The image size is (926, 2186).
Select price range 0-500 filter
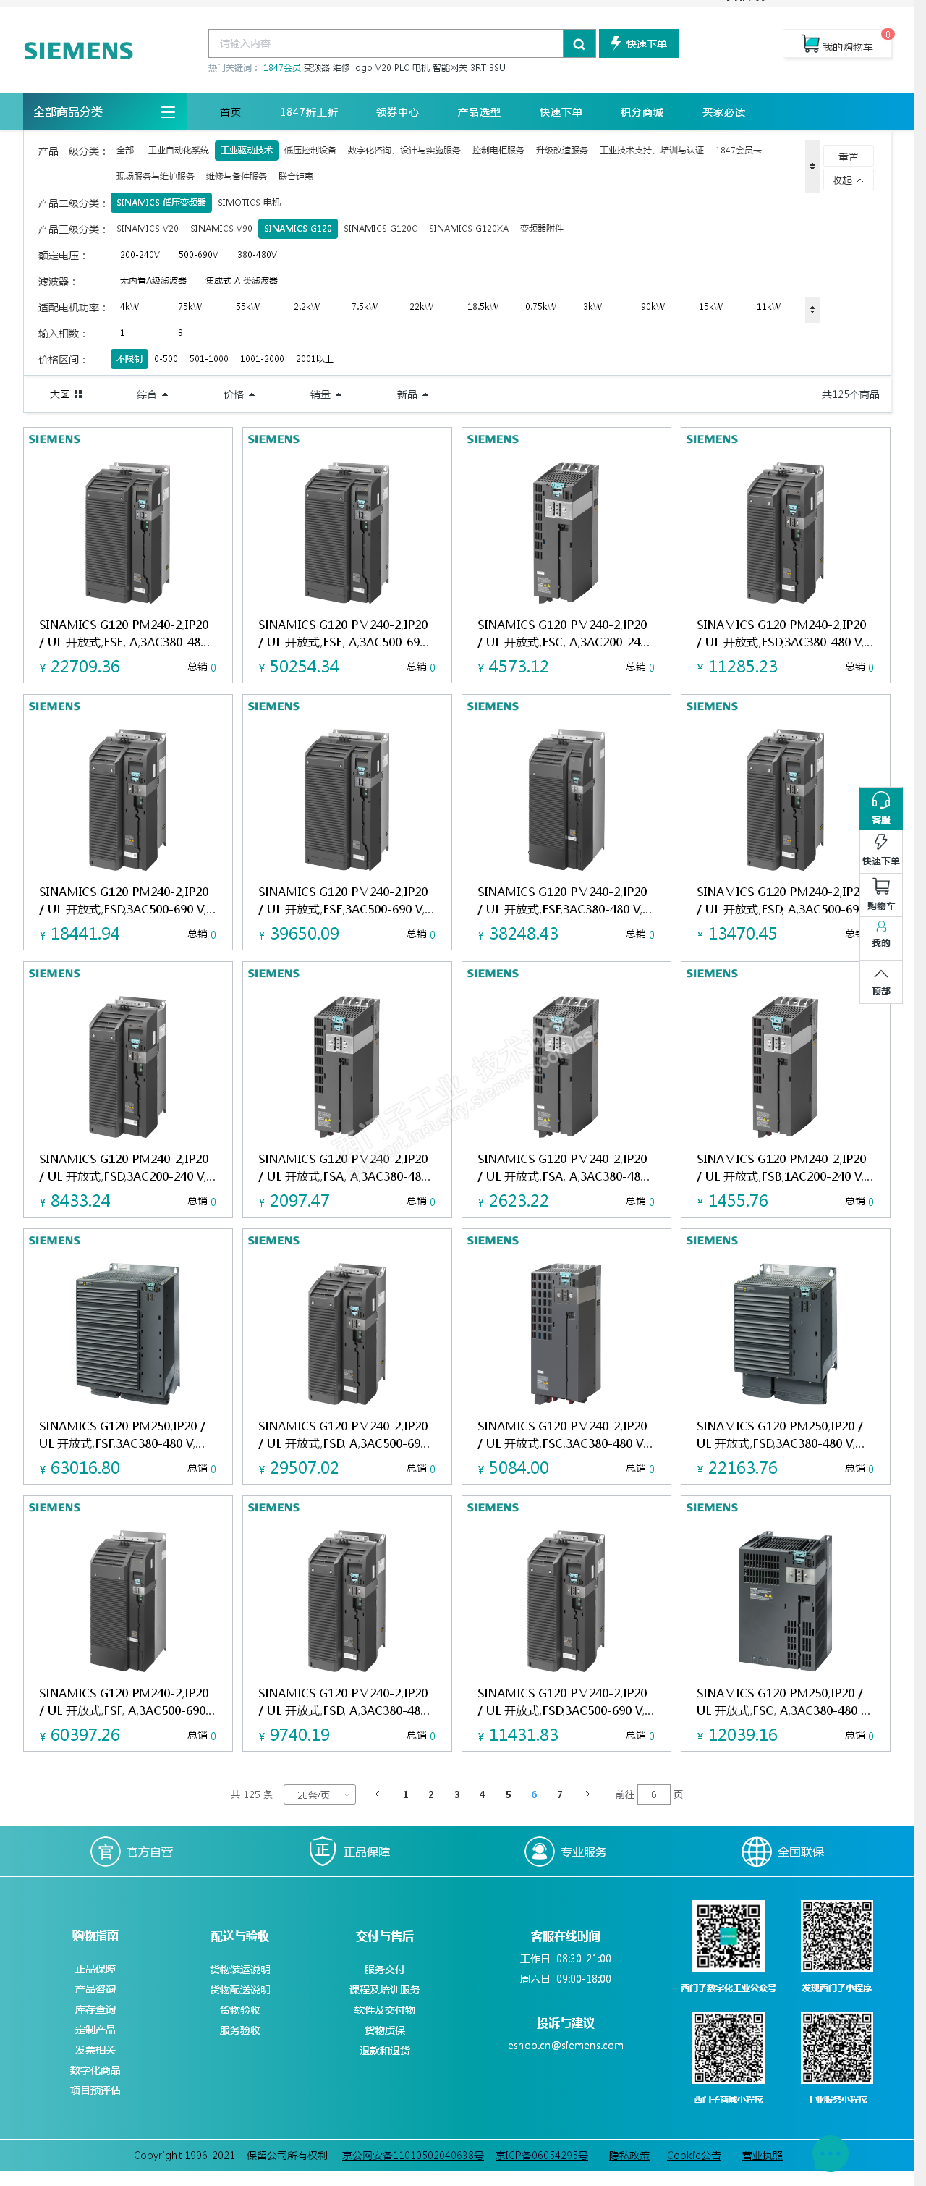pyautogui.click(x=166, y=359)
